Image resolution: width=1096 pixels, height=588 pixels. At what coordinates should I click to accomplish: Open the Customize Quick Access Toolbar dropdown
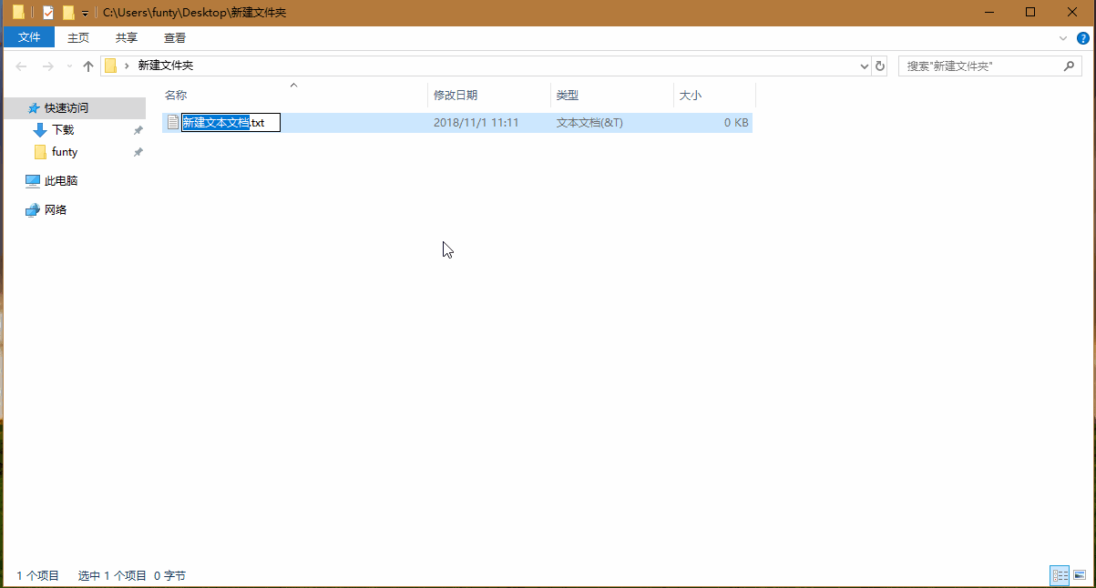[85, 13]
